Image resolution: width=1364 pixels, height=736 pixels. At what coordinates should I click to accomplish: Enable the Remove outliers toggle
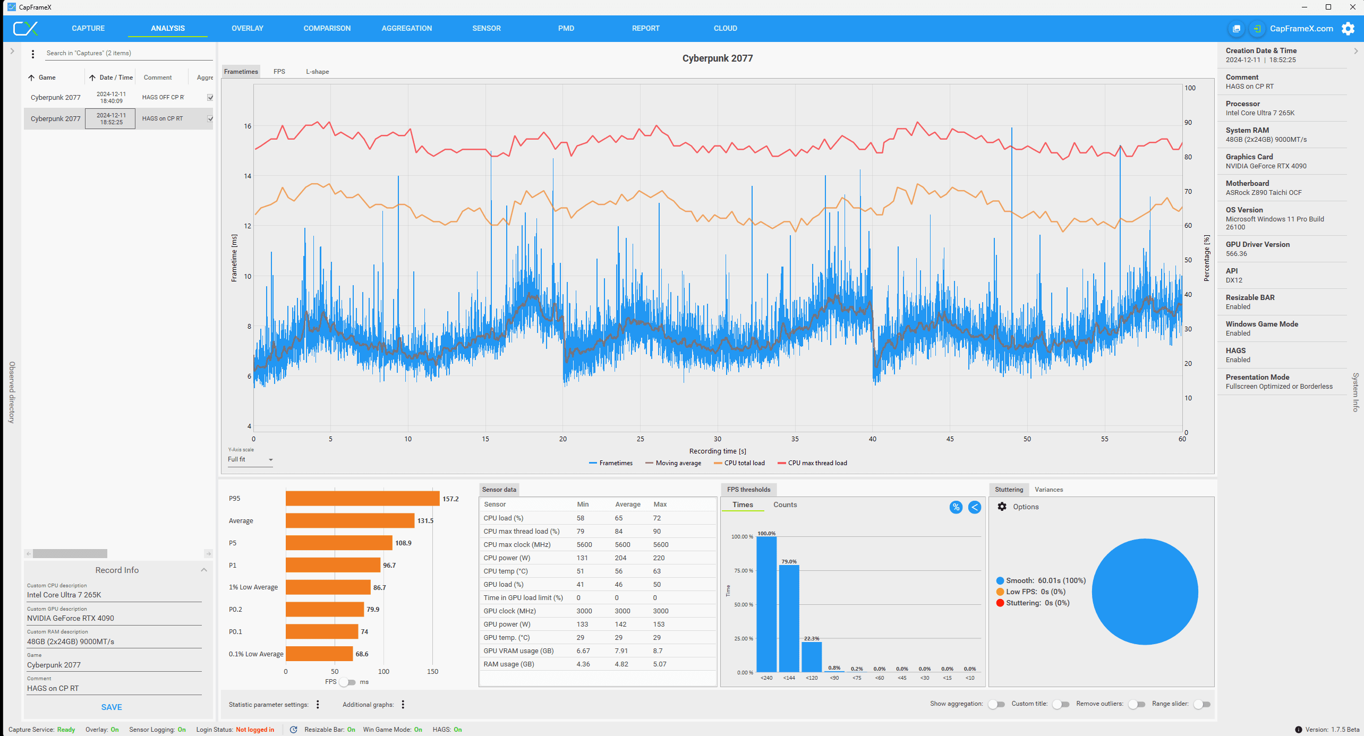[x=1136, y=704]
